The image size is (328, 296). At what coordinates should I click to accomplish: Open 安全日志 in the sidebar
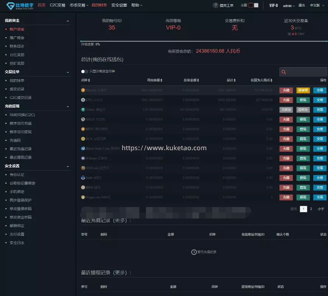coord(17,243)
